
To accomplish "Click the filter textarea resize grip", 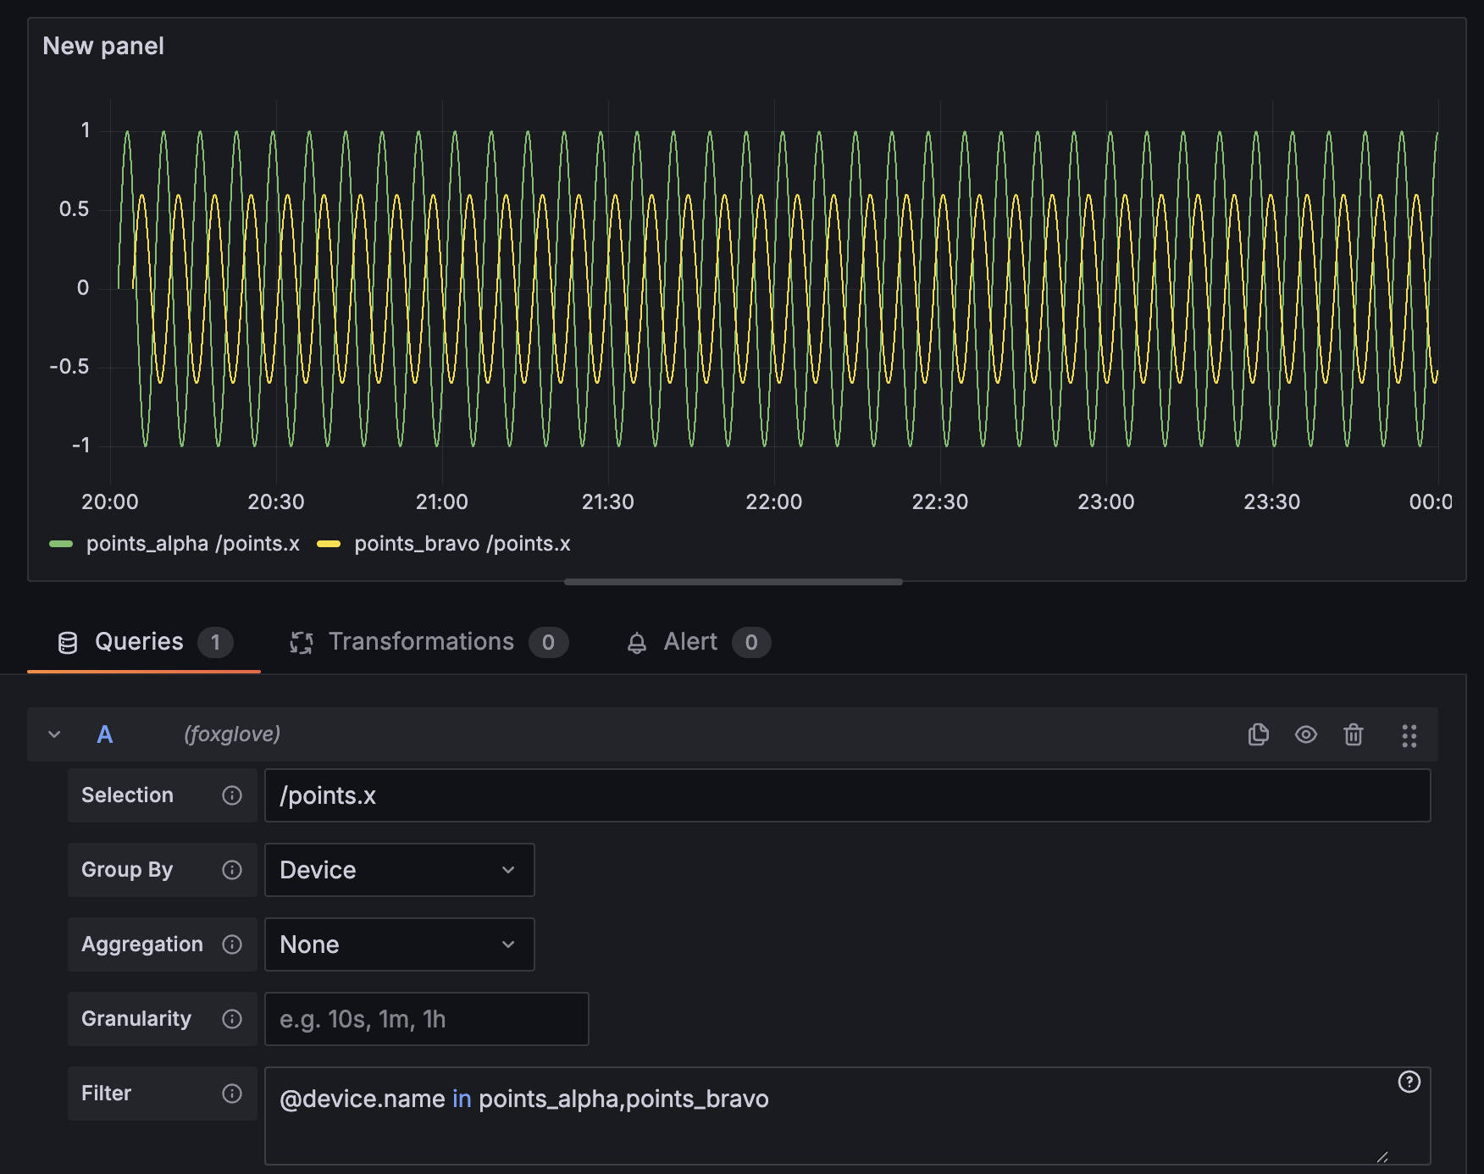I will [1382, 1156].
